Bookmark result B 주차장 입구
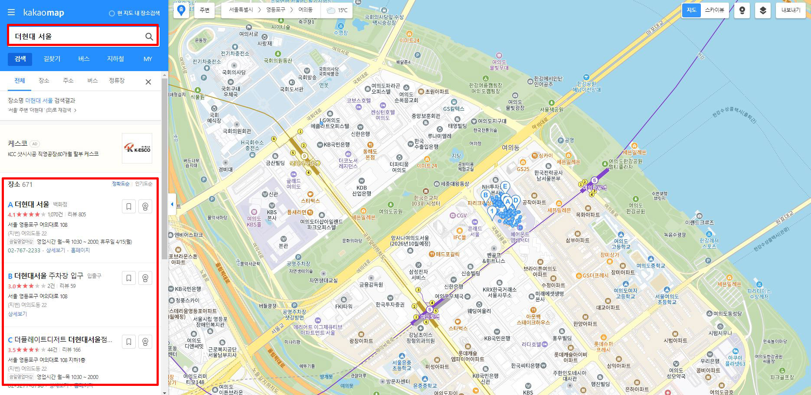The image size is (811, 395). [129, 278]
